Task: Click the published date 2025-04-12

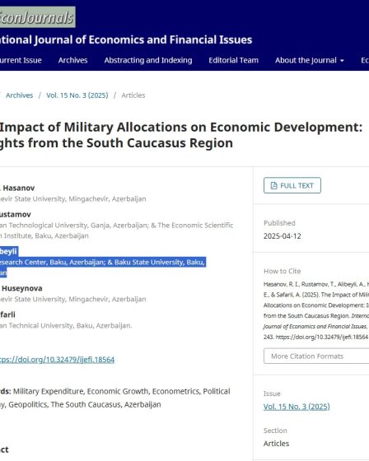Action: pos(283,236)
